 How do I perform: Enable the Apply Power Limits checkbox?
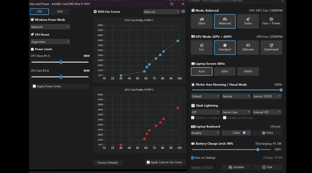34,86
